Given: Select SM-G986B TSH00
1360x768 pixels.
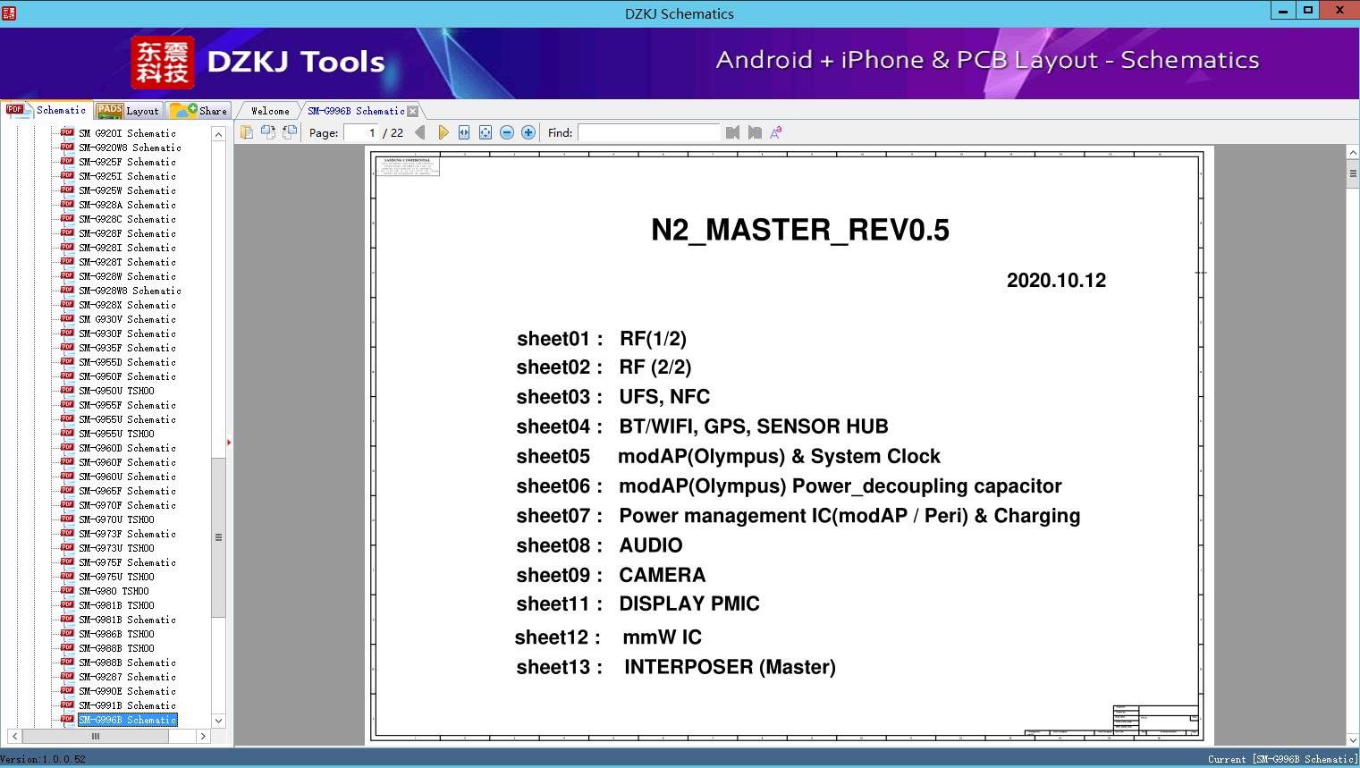Looking at the screenshot, I should coord(116,634).
